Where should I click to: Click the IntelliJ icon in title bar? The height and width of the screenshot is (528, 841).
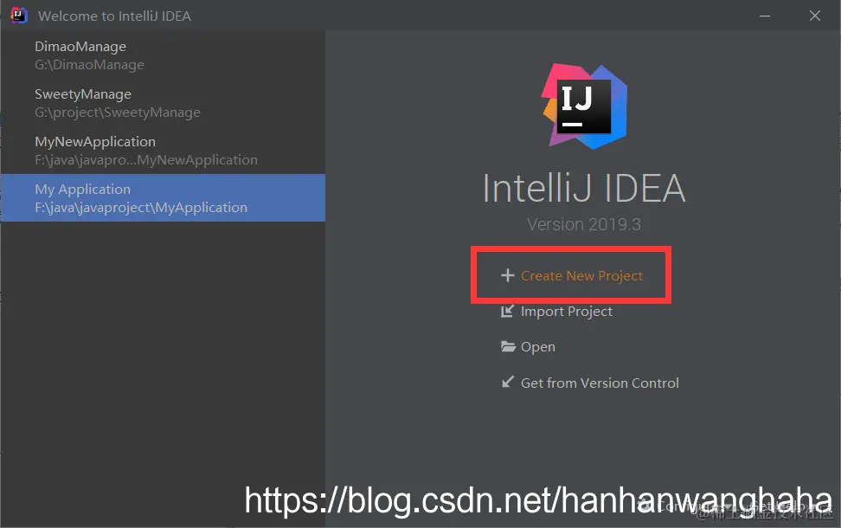coord(18,15)
